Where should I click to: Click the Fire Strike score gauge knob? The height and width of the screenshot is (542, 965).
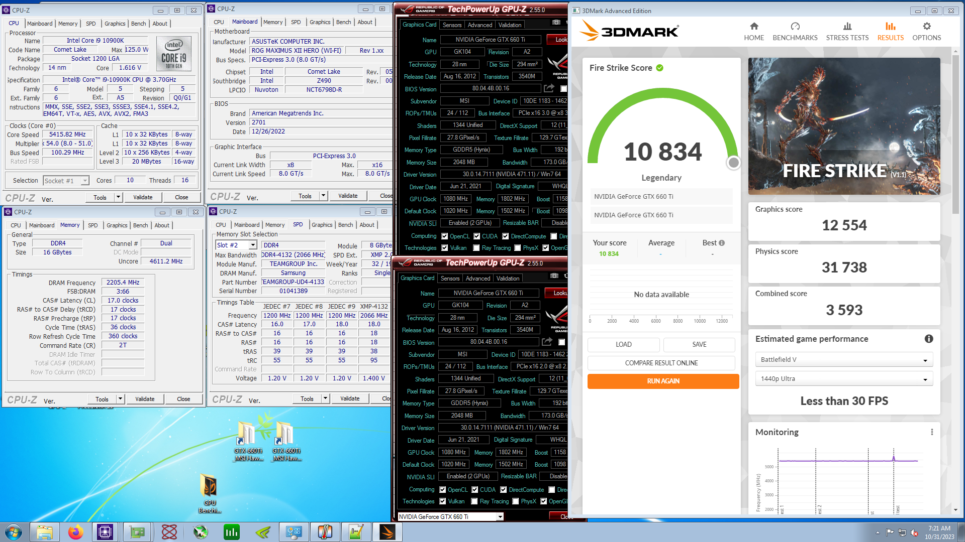point(734,163)
